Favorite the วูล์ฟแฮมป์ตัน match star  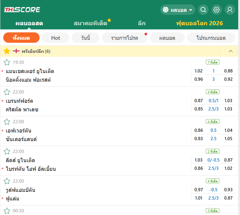(x=7, y=181)
